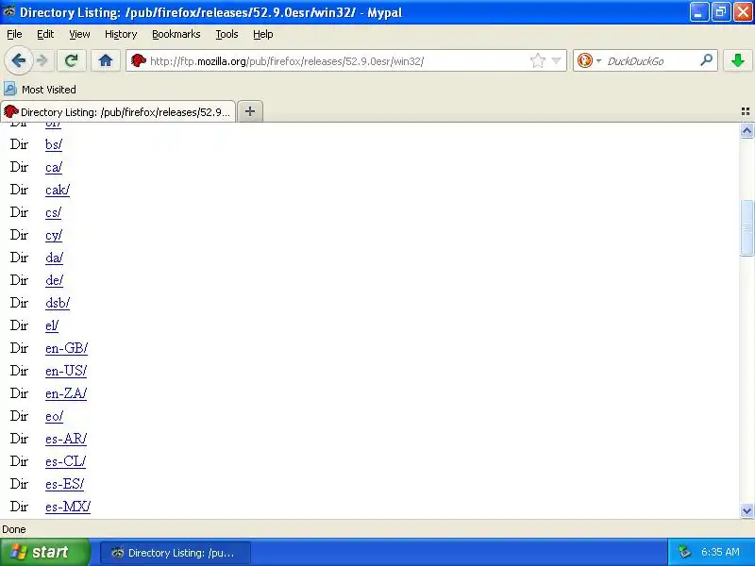
Task: Open the en-US/ directory link
Action: pos(66,371)
